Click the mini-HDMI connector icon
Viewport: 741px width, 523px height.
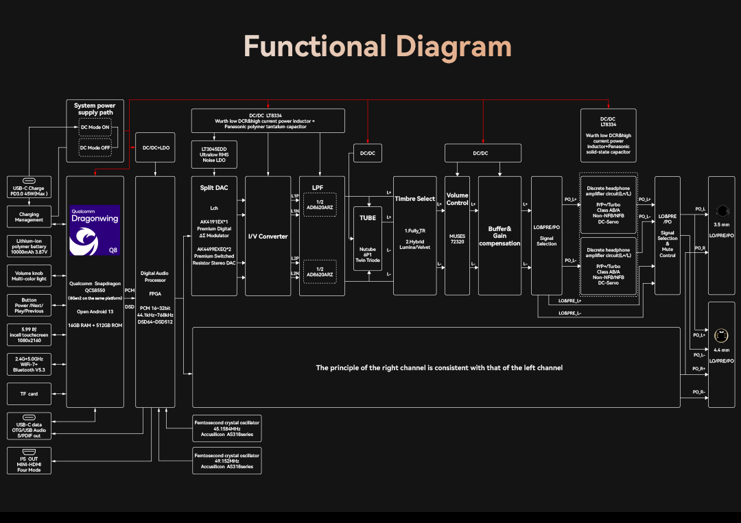coord(29,452)
